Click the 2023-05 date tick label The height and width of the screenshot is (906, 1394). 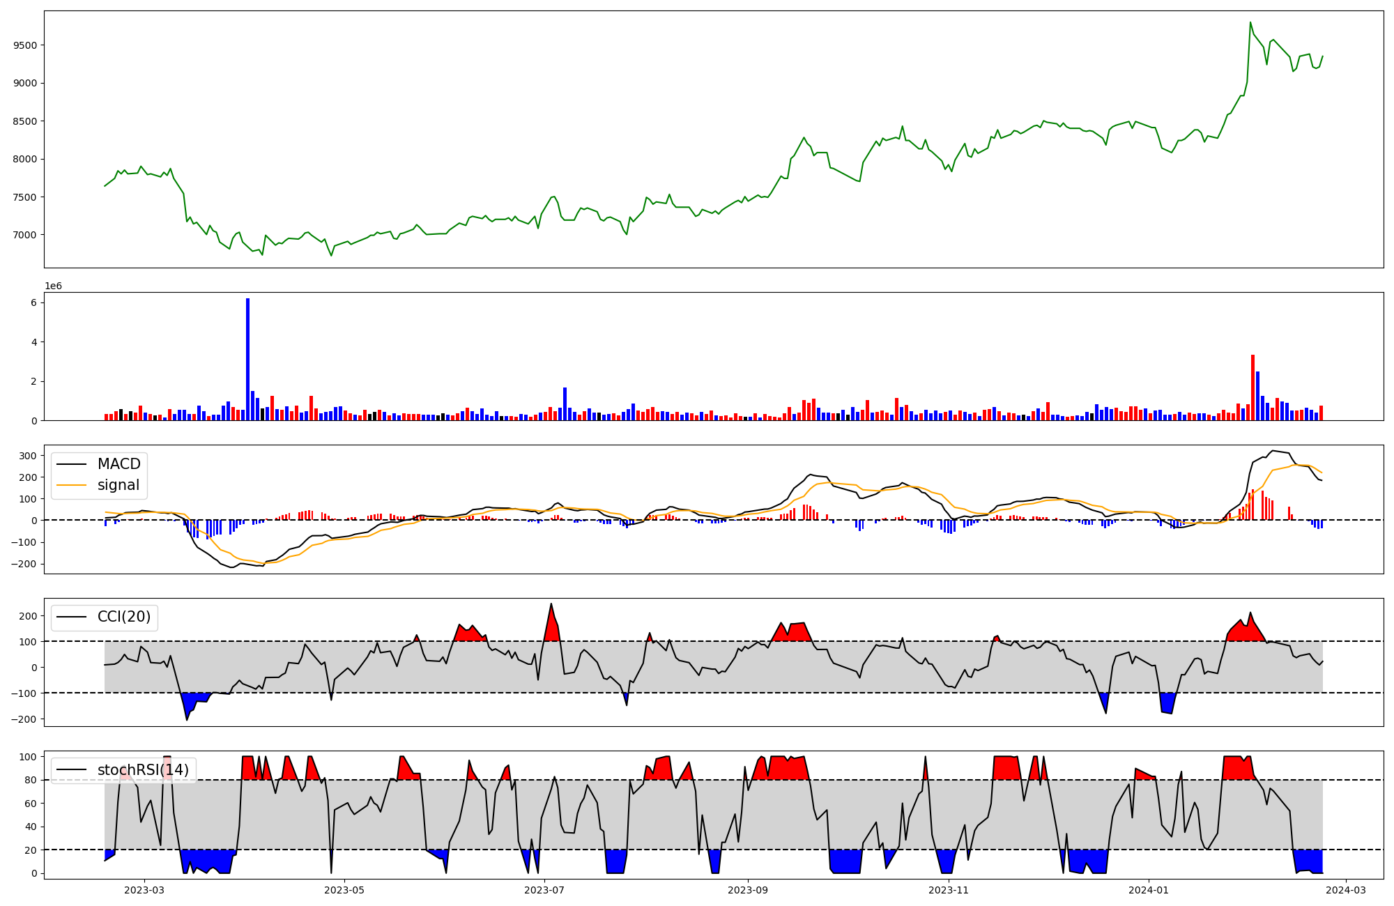pos(344,890)
